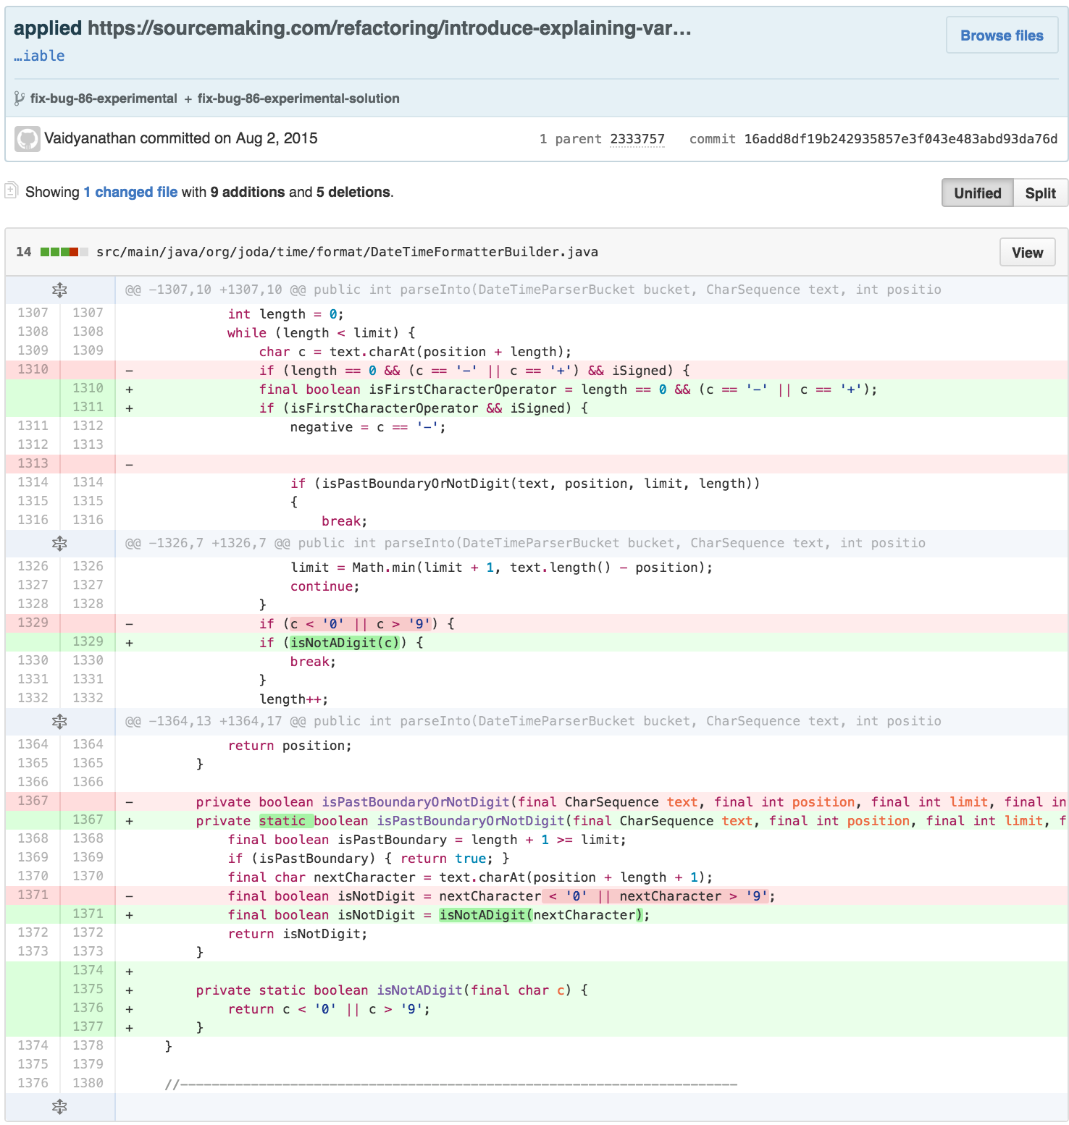This screenshot has height=1125, width=1069.
Task: Click the '1 changed file' link
Action: click(x=130, y=192)
